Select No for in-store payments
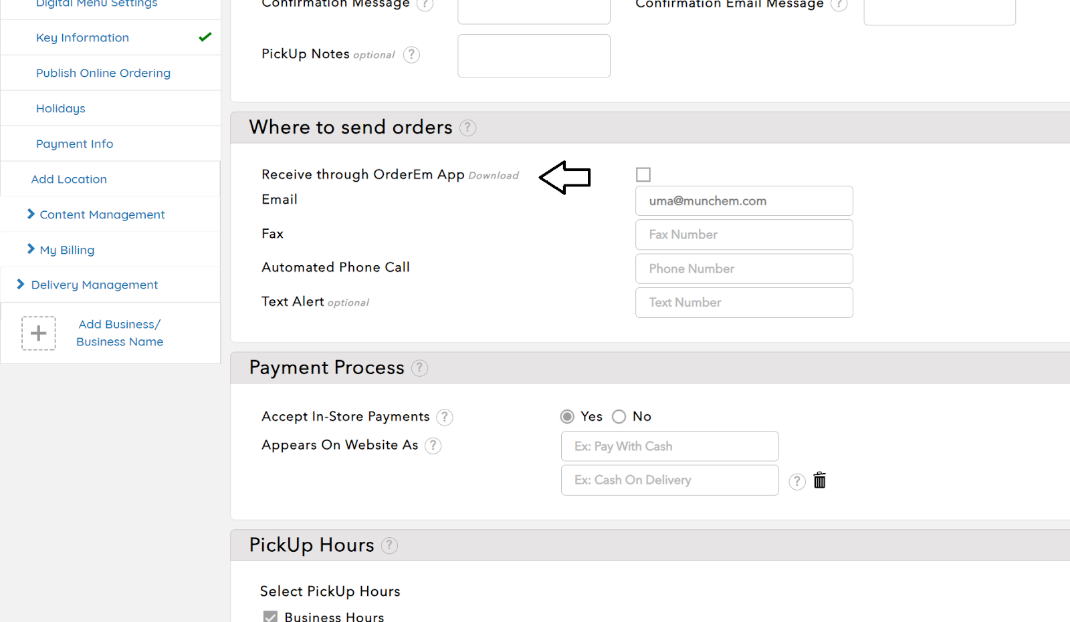The width and height of the screenshot is (1070, 622). pyautogui.click(x=619, y=417)
